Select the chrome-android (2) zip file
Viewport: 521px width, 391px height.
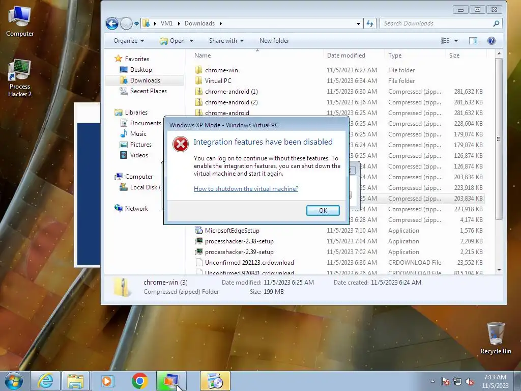[231, 102]
